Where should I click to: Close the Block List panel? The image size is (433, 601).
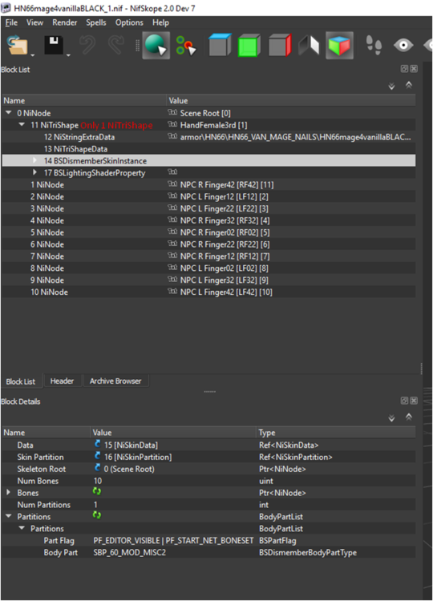[414, 69]
